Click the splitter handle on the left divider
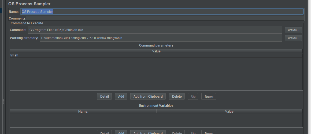Viewport: 311px width, 134px height. 4,101
